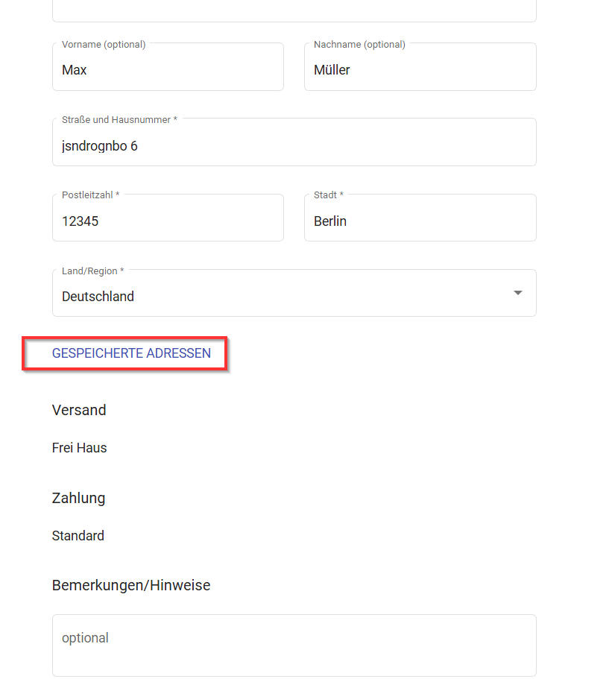Select the Frei Haus shipping text
The height and width of the screenshot is (679, 612).
point(79,448)
